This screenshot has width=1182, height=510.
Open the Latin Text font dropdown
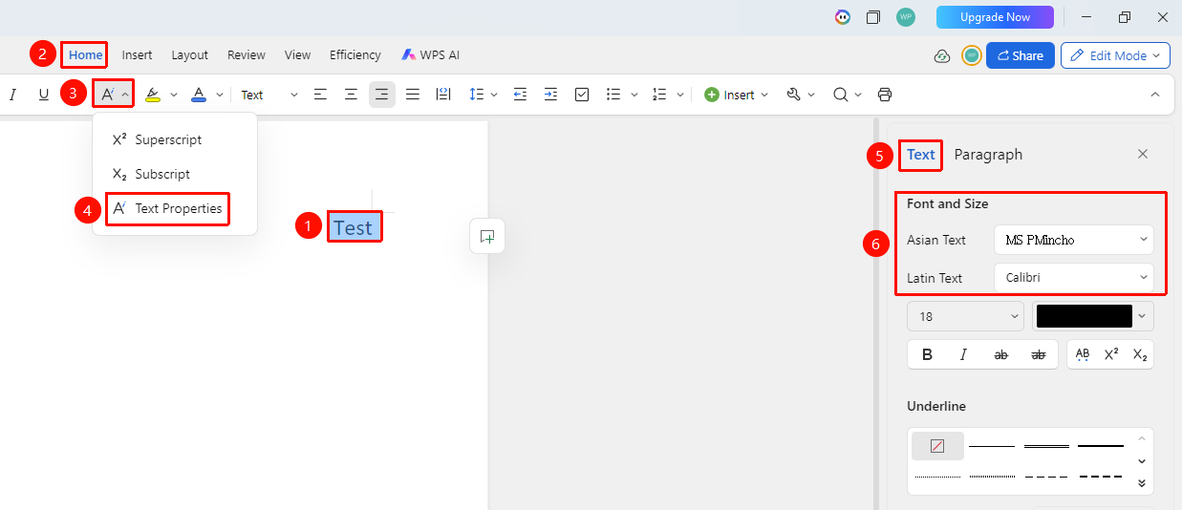coord(1074,278)
